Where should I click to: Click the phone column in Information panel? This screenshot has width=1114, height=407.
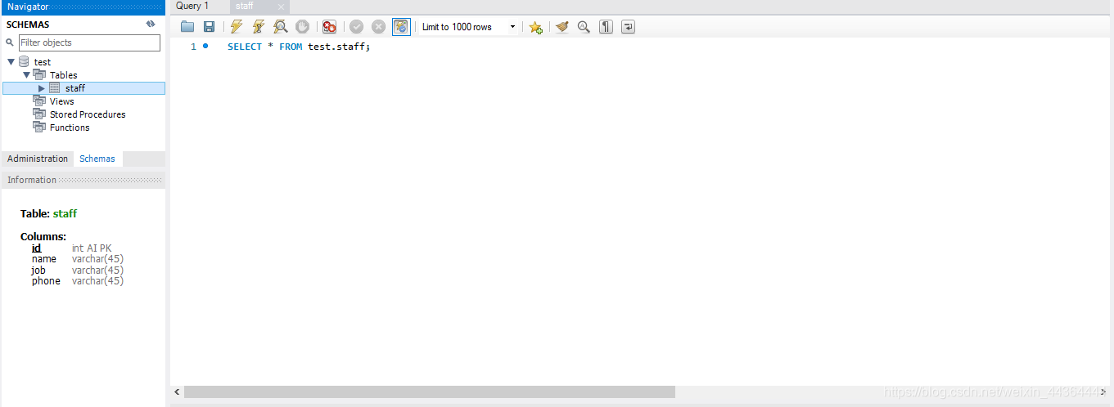coord(46,281)
